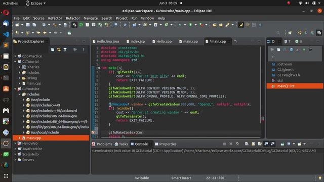
Task: Expand the HelloWeb project
Action: (x=15, y=143)
